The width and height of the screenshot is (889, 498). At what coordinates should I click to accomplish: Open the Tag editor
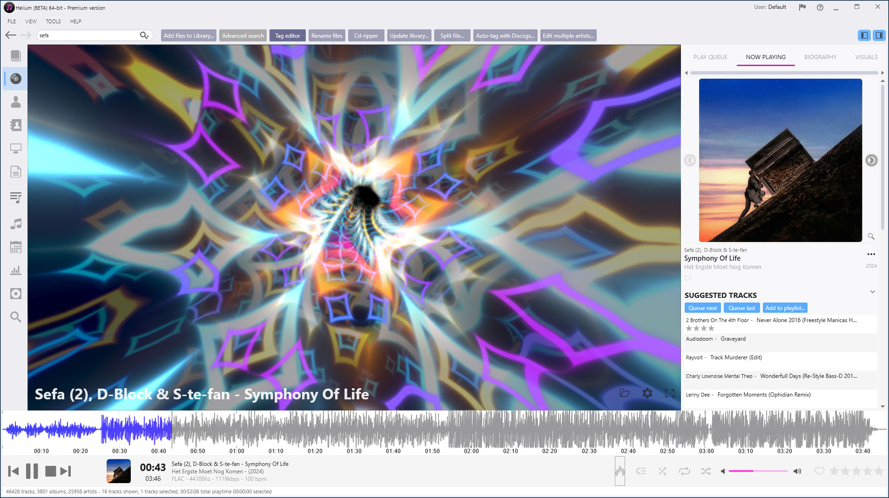288,35
